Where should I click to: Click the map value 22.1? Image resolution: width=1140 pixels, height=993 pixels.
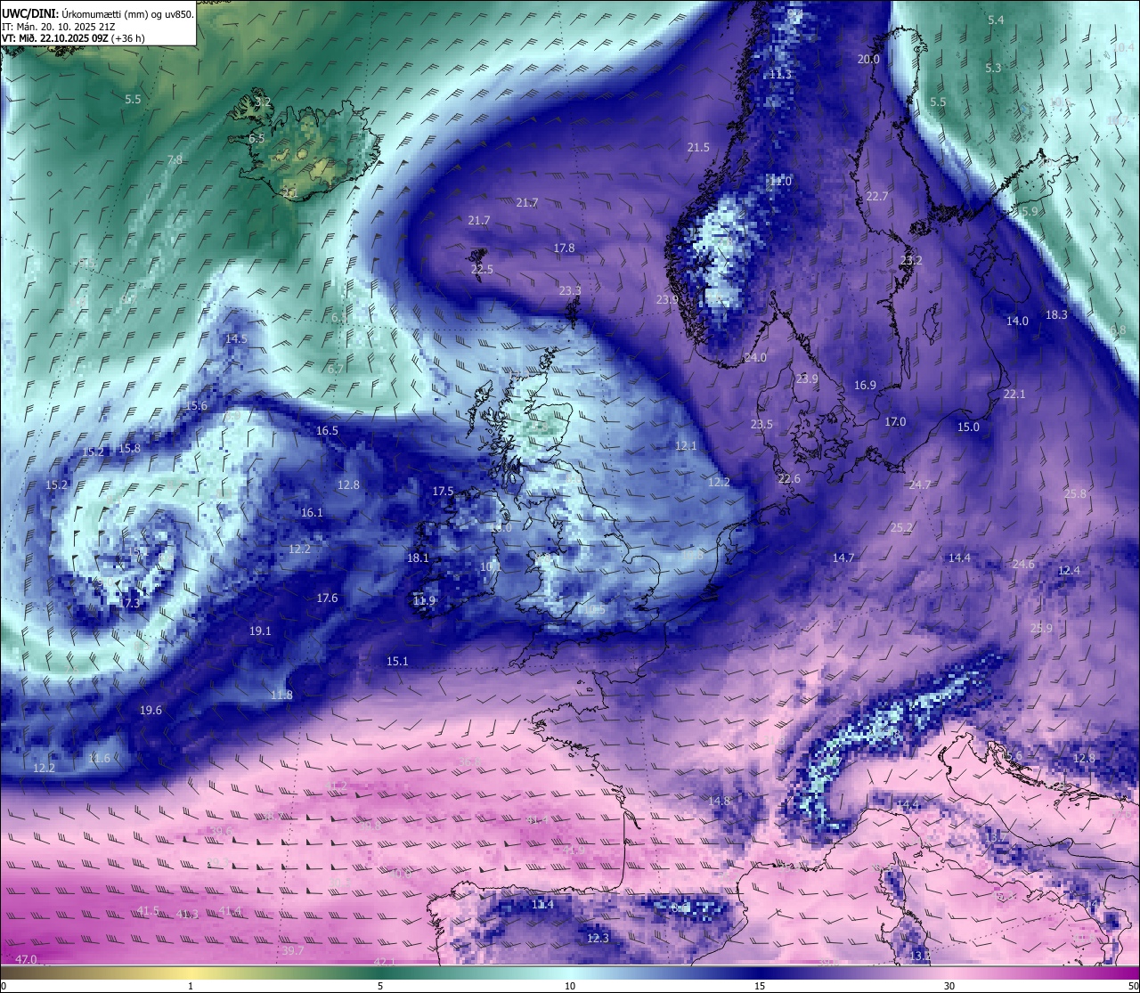[x=1014, y=395]
